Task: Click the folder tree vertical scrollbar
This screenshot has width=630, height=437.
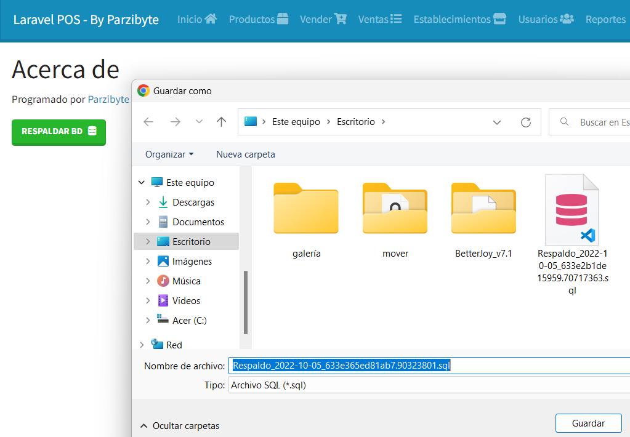Action: [x=246, y=302]
